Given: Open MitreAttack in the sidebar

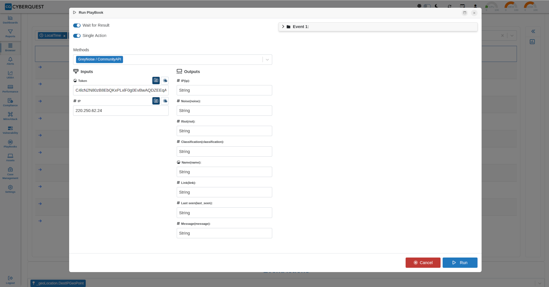Looking at the screenshot, I should (x=10, y=116).
